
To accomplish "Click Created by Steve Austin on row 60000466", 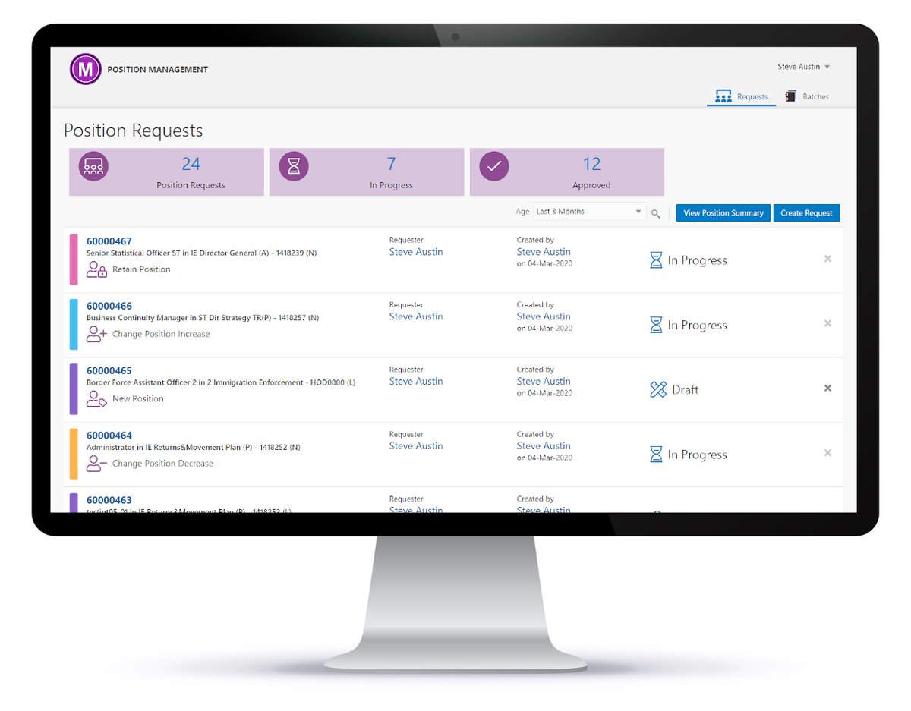I will (x=544, y=316).
